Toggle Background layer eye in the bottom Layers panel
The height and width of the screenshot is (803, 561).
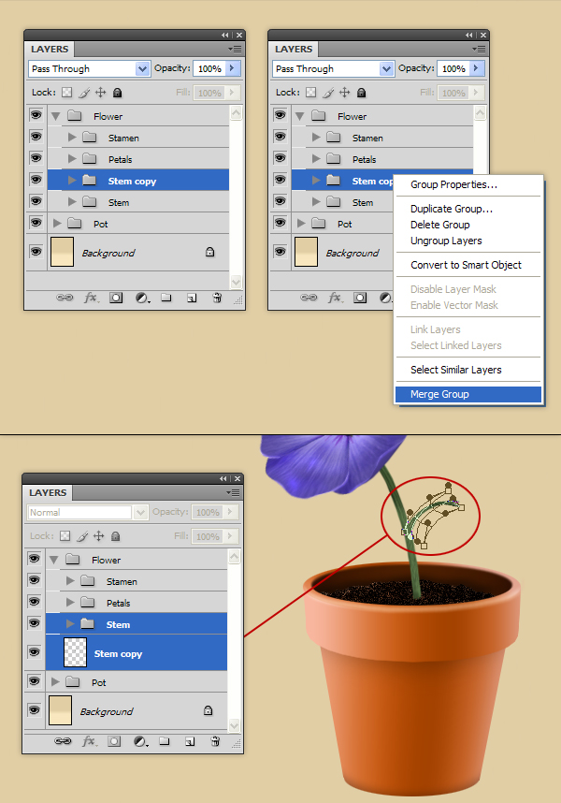(x=36, y=710)
